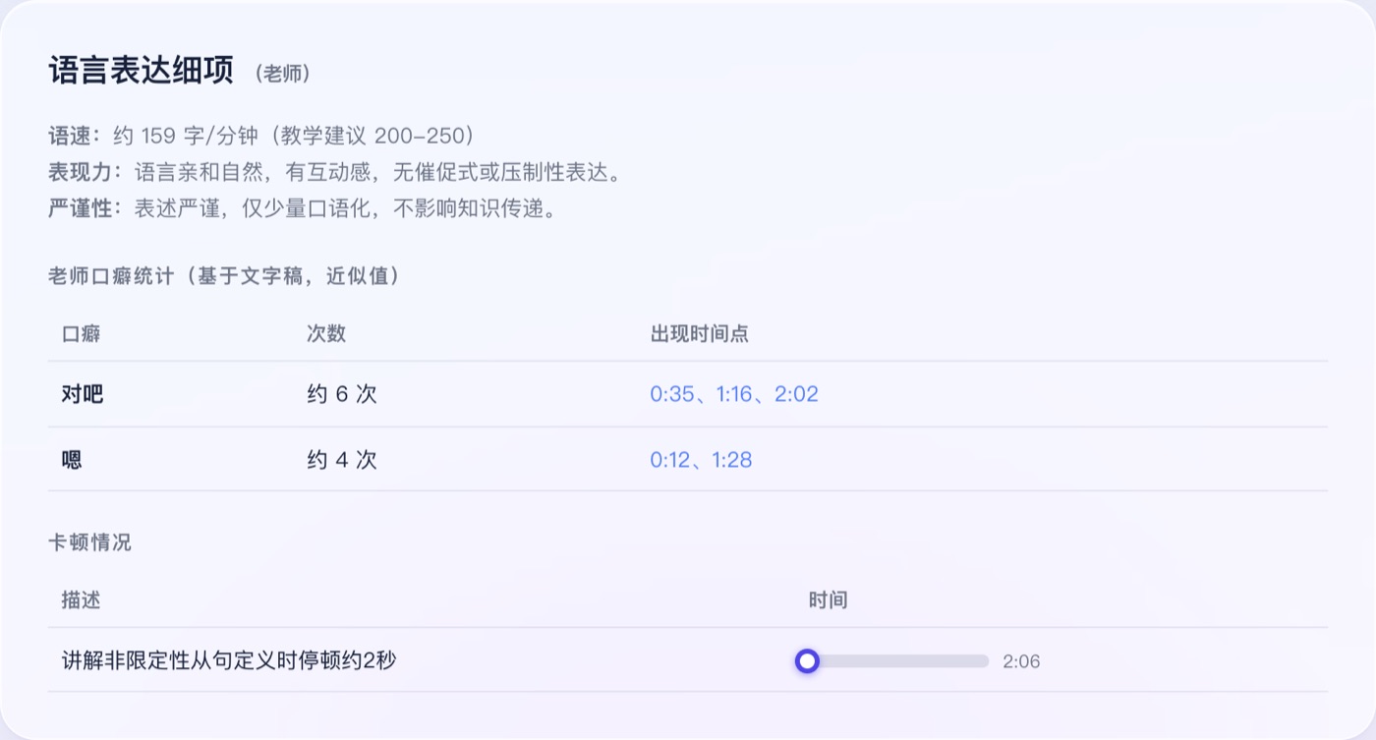Click the stutter time slider handle
1376x740 pixels.
coord(807,661)
